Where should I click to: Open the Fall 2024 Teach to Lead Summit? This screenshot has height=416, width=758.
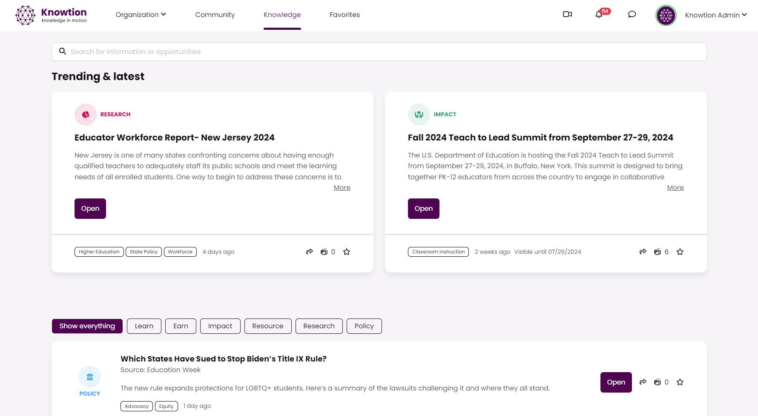click(x=423, y=209)
